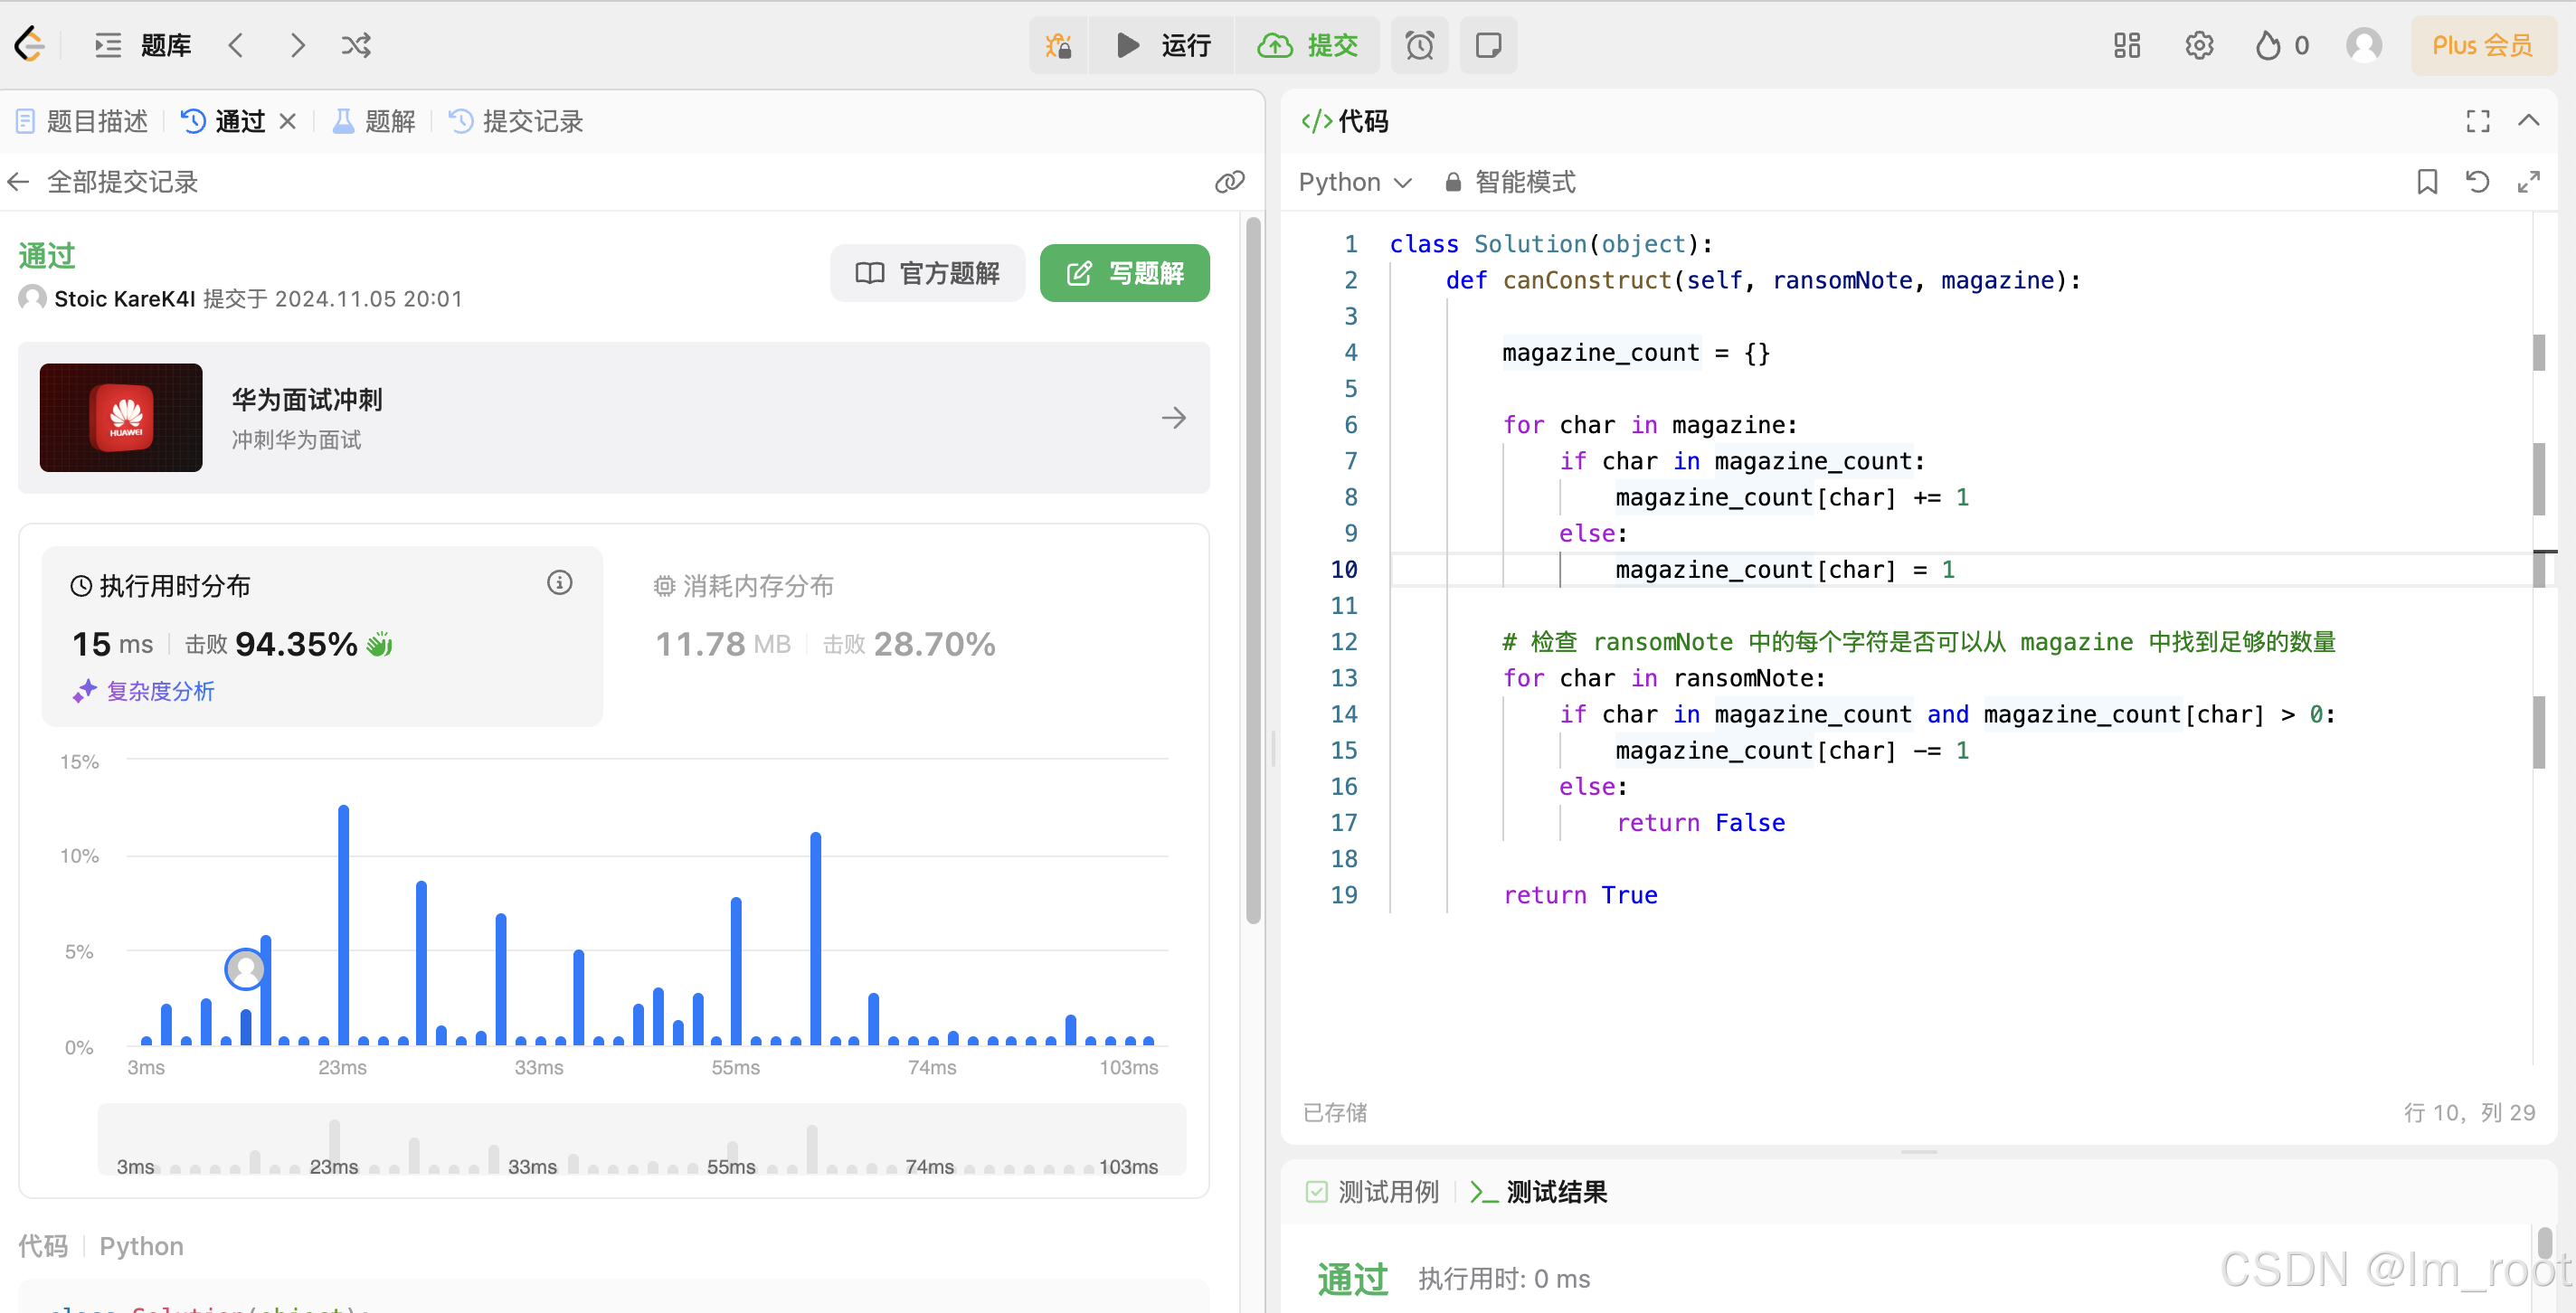Copy submission link chain icon
Viewport: 2576px width, 1313px height.
click(1229, 181)
